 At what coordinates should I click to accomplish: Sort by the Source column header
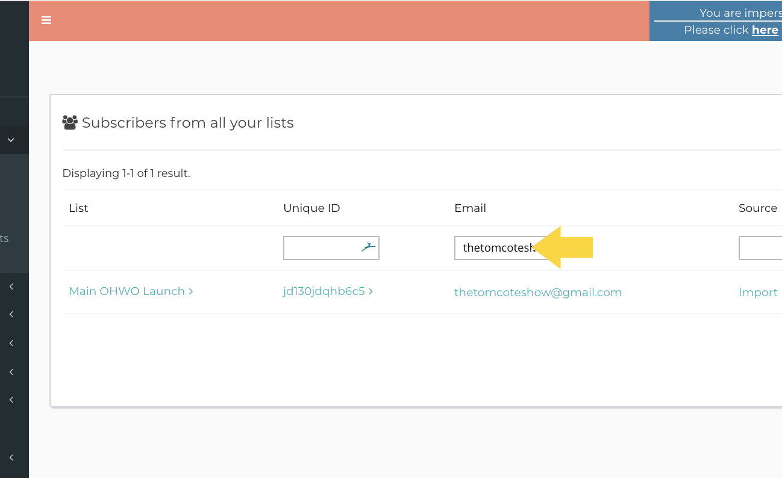coord(757,208)
